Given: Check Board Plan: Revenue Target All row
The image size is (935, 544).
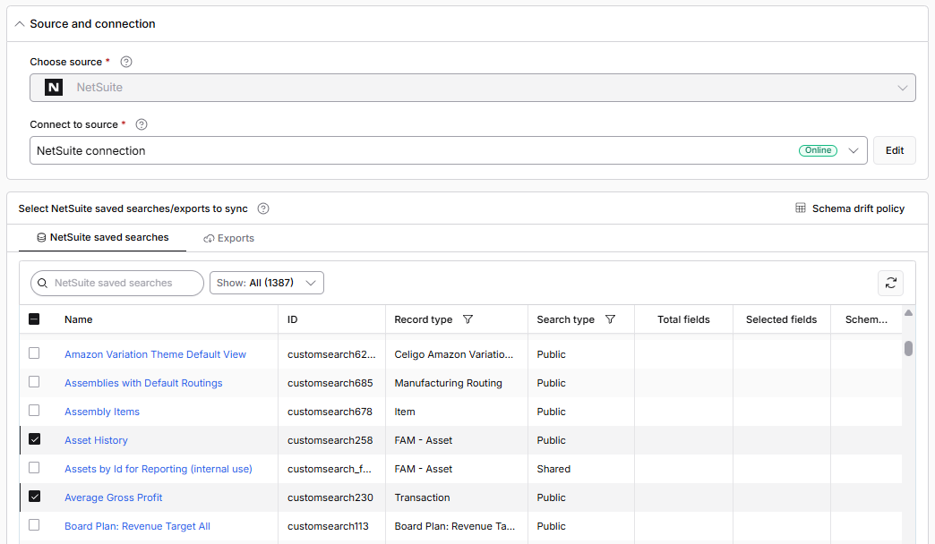Looking at the screenshot, I should (34, 525).
